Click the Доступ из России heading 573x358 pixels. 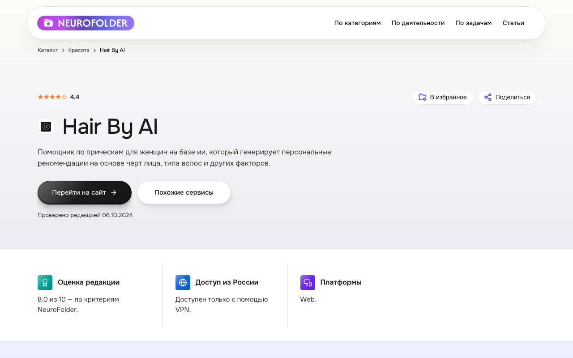pos(227,282)
